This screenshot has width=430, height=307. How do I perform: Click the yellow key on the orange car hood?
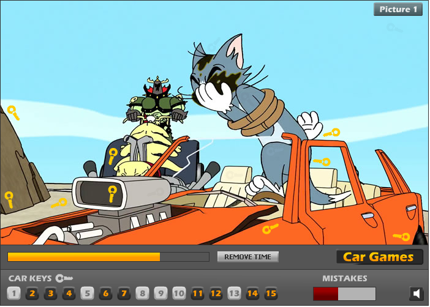pos(270,229)
